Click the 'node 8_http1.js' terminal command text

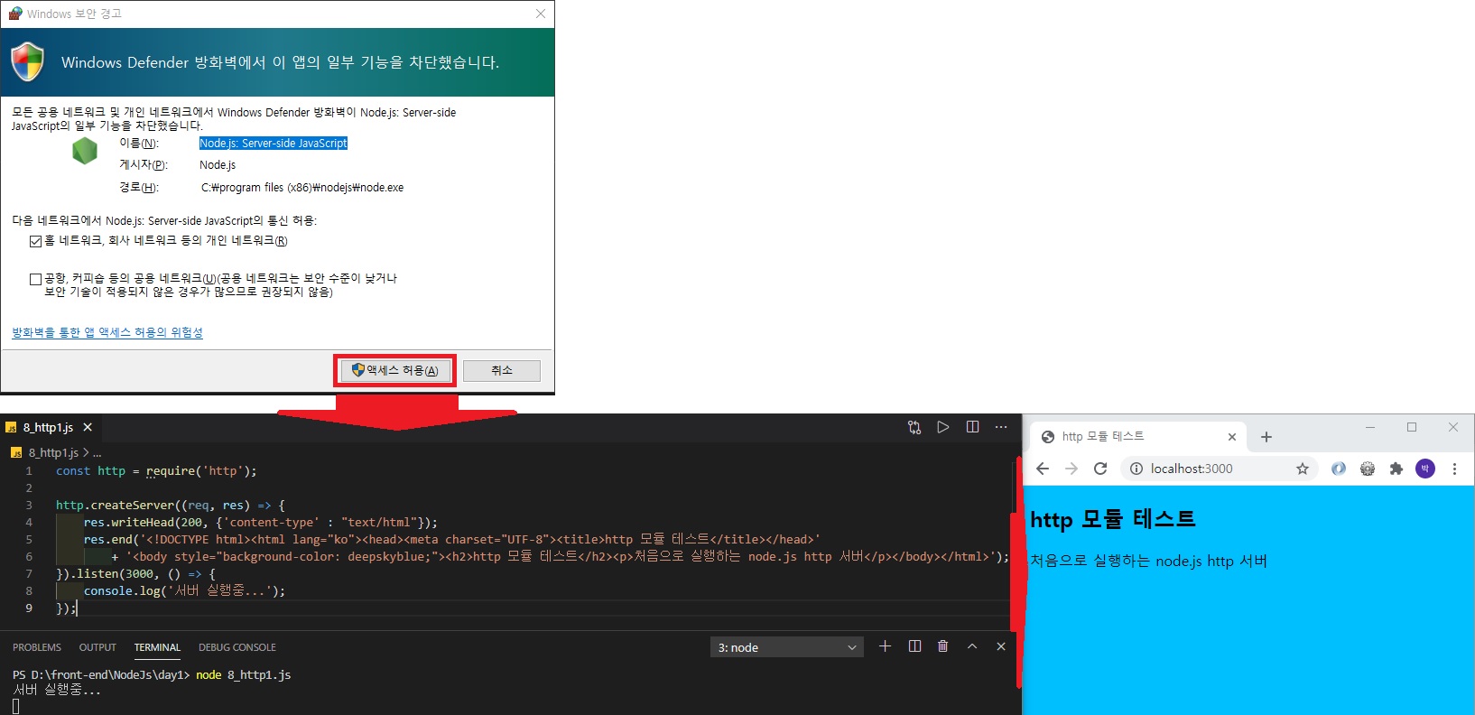pos(243,674)
